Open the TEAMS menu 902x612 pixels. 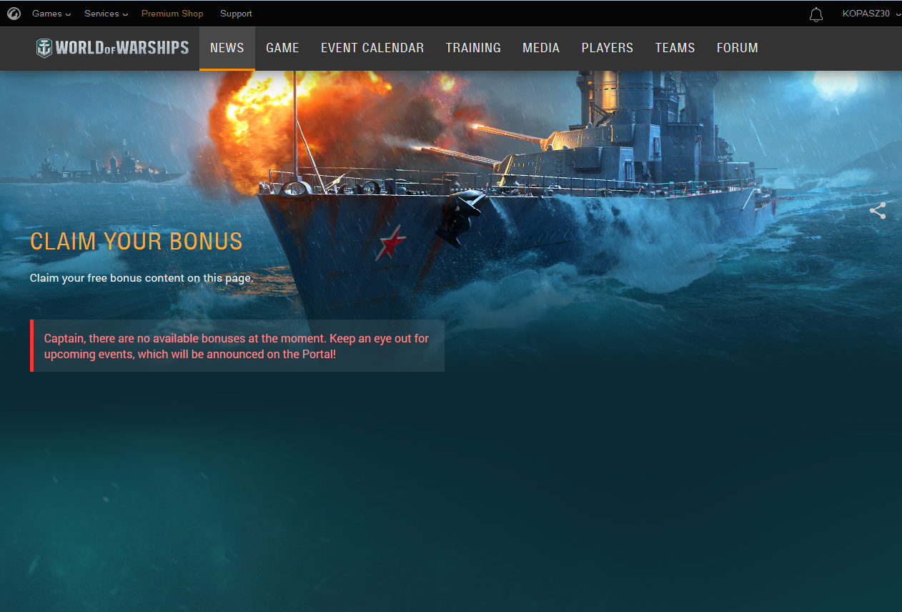coord(675,48)
